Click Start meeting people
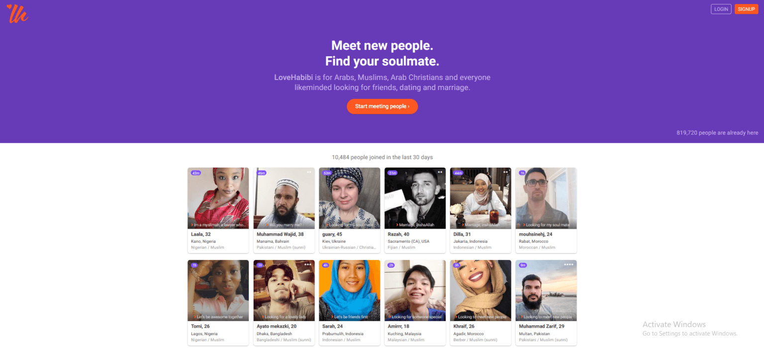The image size is (764, 348). [x=382, y=106]
